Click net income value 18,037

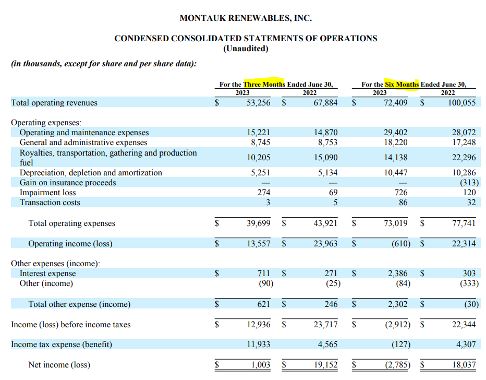tap(464, 364)
